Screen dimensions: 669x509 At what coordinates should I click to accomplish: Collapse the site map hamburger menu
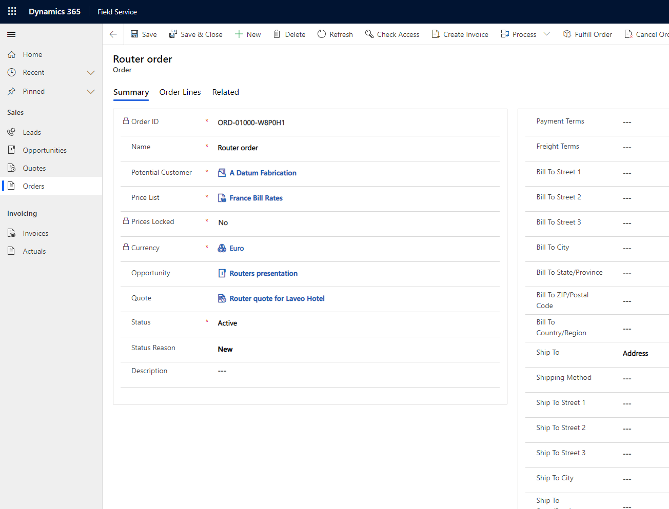click(x=11, y=34)
